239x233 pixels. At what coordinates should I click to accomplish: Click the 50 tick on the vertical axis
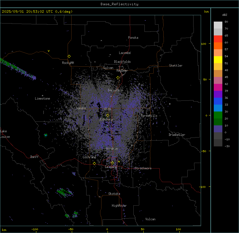point(205,79)
